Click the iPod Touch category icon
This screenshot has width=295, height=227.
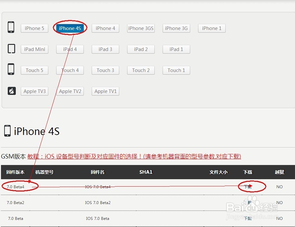(x=11, y=69)
